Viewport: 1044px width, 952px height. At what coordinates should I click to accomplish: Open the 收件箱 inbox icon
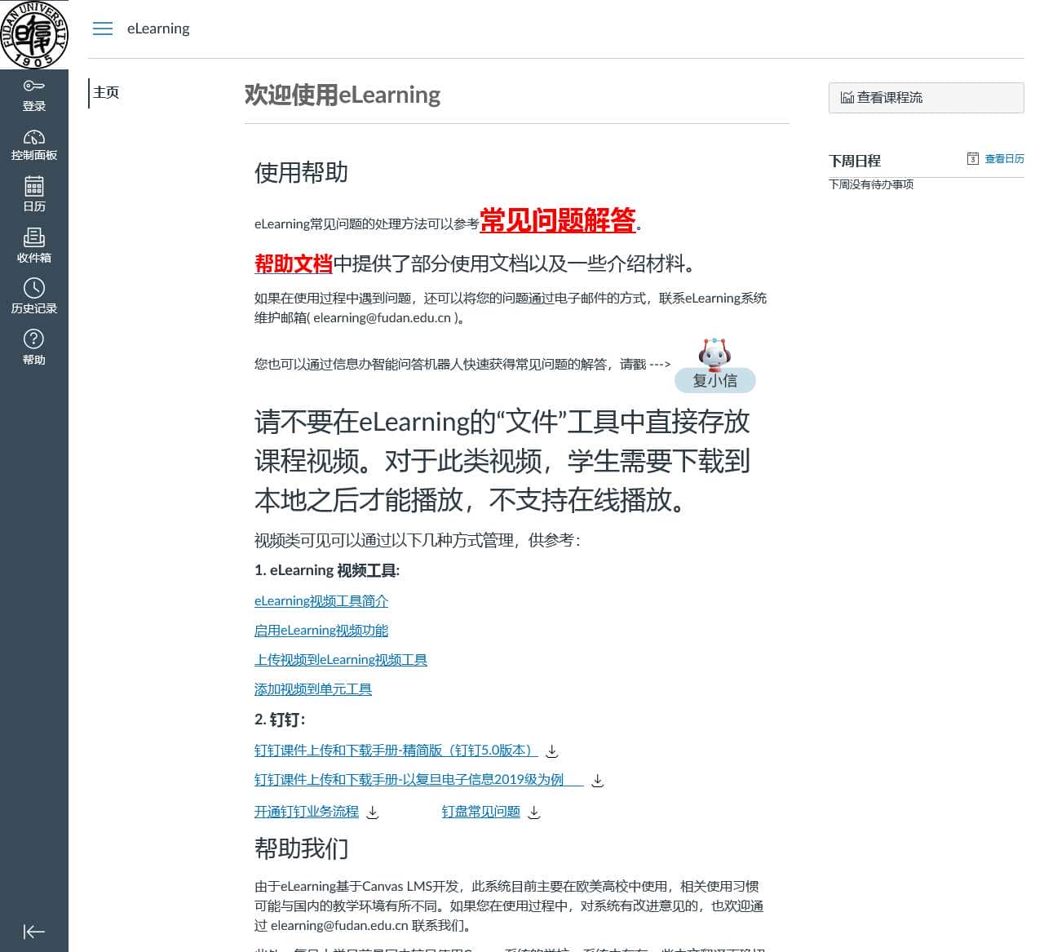click(33, 246)
